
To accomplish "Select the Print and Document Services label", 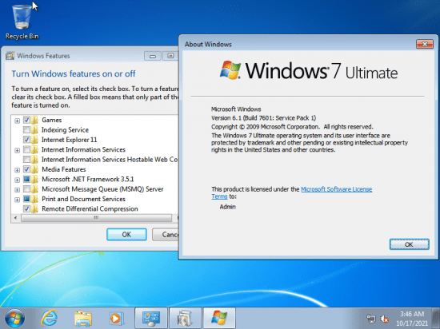I will pyautogui.click(x=84, y=199).
